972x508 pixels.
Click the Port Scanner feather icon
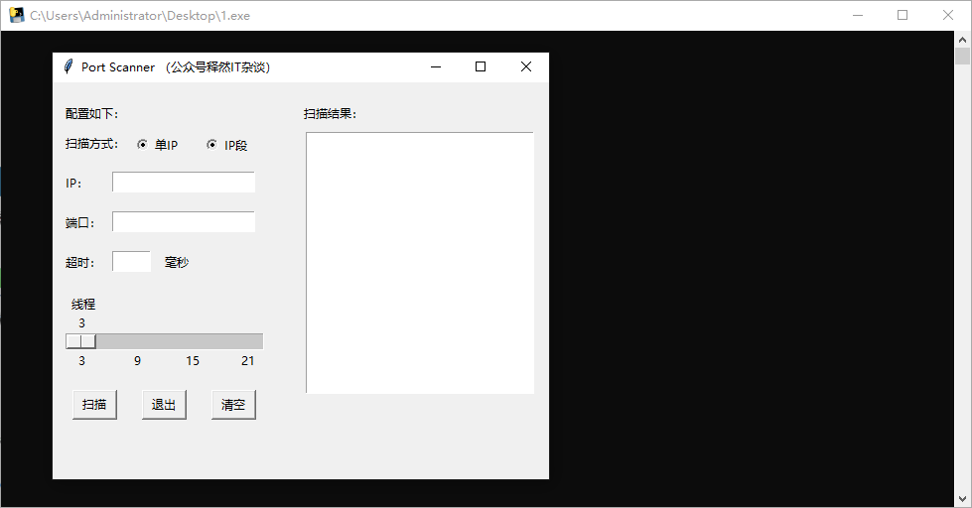click(69, 66)
